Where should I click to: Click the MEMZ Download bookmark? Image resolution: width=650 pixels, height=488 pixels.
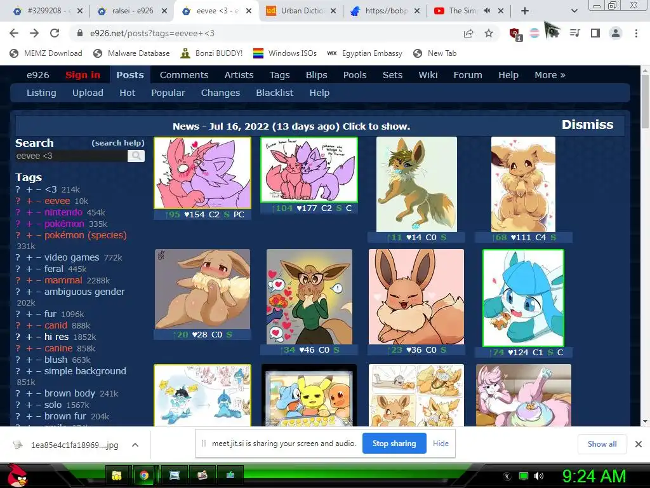pyautogui.click(x=46, y=53)
